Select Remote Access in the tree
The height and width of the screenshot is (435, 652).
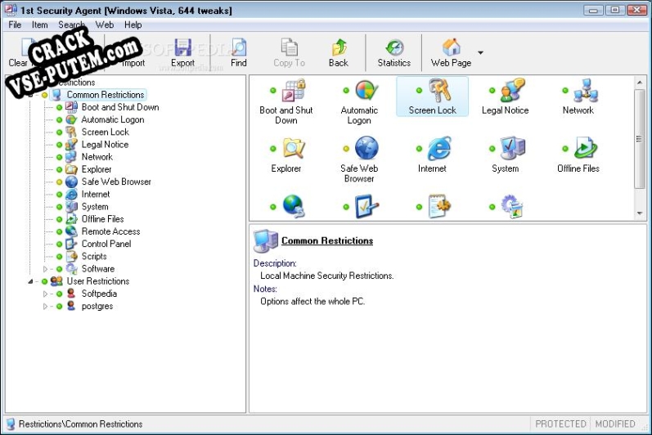(110, 231)
